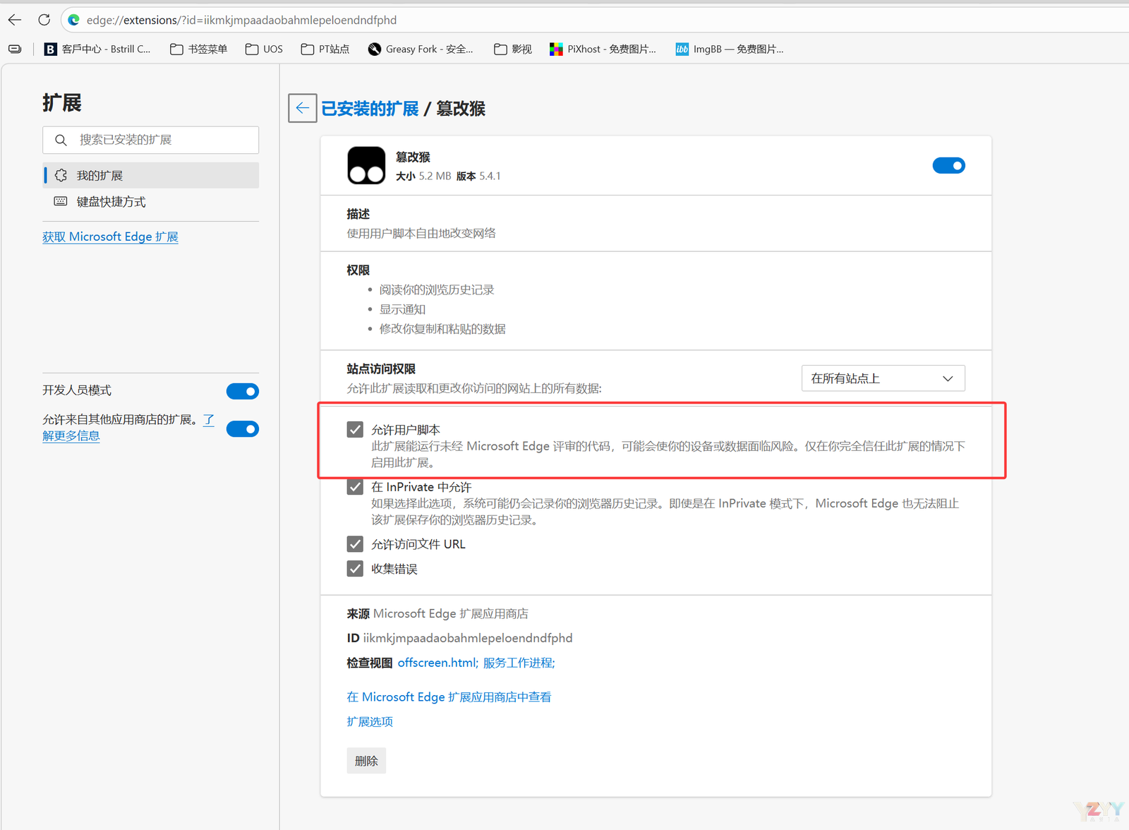This screenshot has width=1129, height=830.
Task: Toggle 允许来自其他应用商店的扩展 switch
Action: [x=242, y=429]
